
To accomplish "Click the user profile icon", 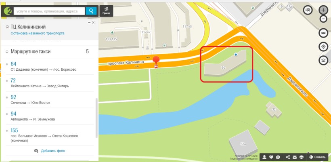I will (x=264, y=157).
